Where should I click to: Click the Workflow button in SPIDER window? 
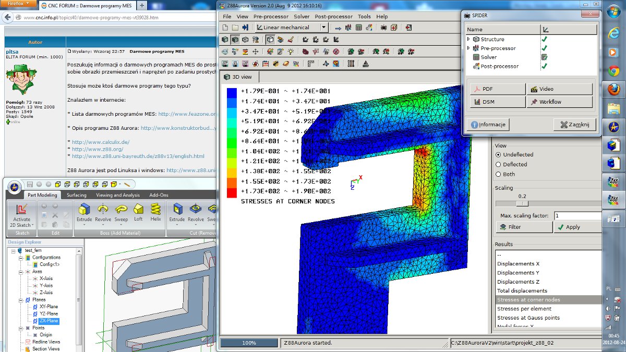pyautogui.click(x=559, y=102)
